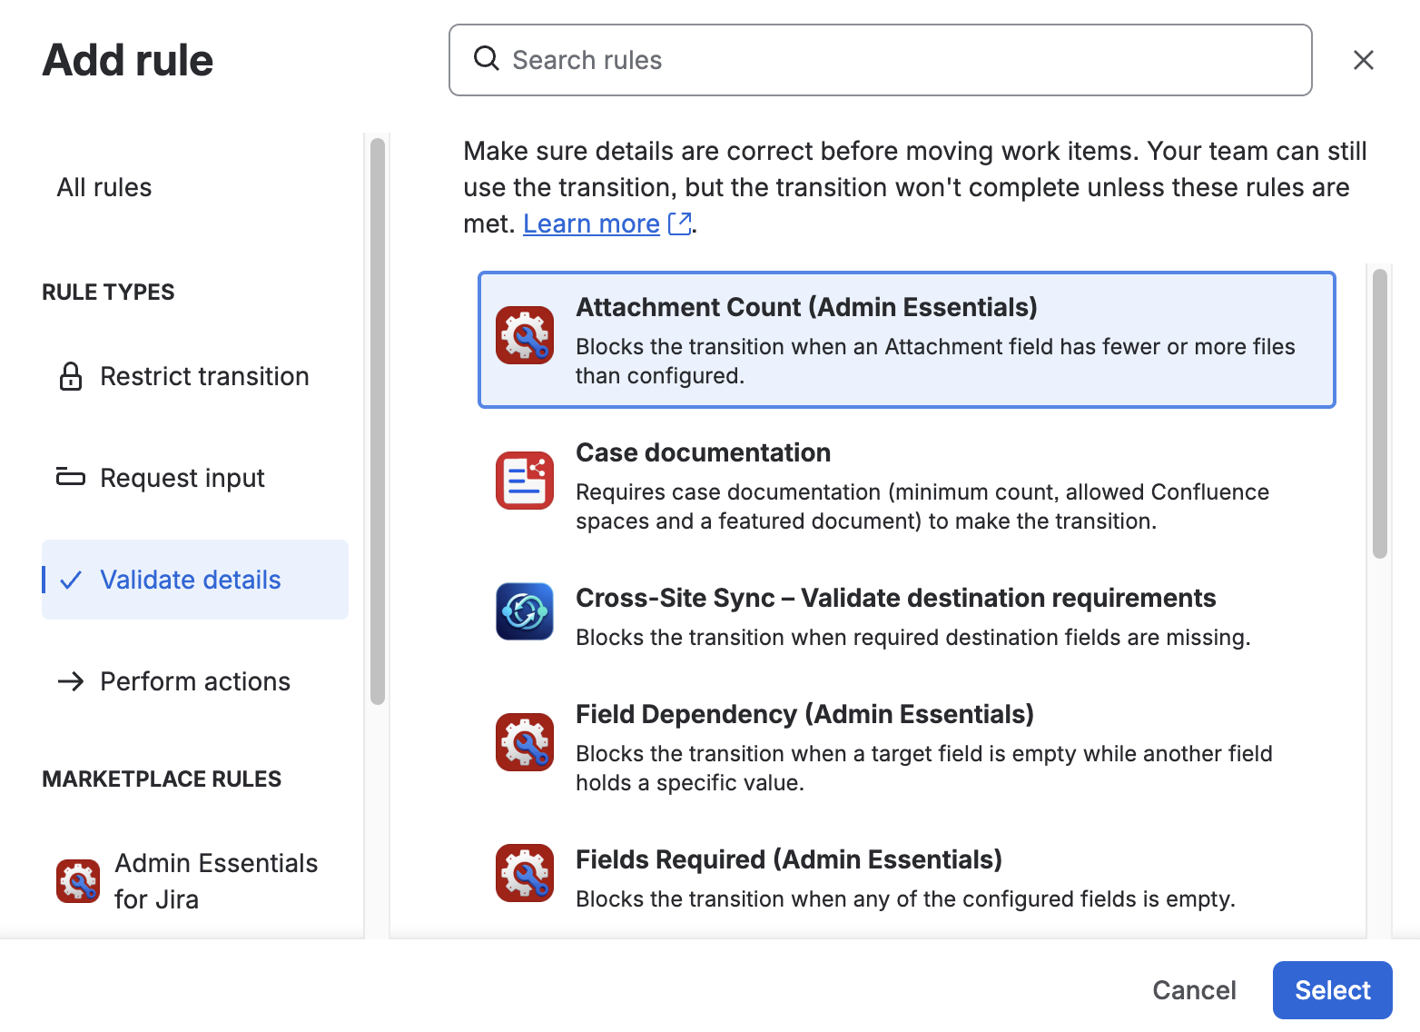Choose Fields Required (Admin Essentials) title

tap(789, 859)
